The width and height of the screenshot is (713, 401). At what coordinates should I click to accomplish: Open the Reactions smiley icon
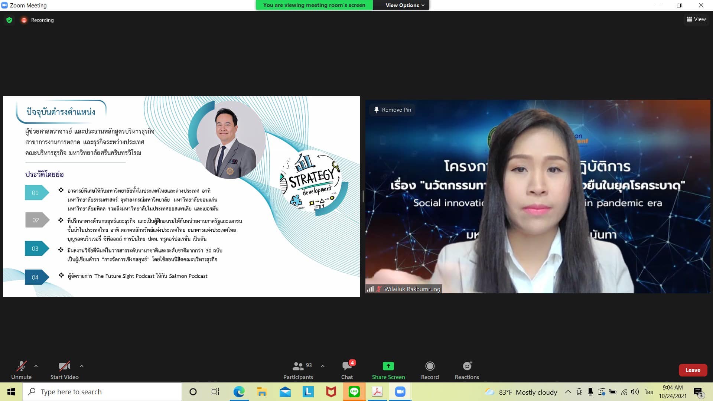pyautogui.click(x=467, y=366)
